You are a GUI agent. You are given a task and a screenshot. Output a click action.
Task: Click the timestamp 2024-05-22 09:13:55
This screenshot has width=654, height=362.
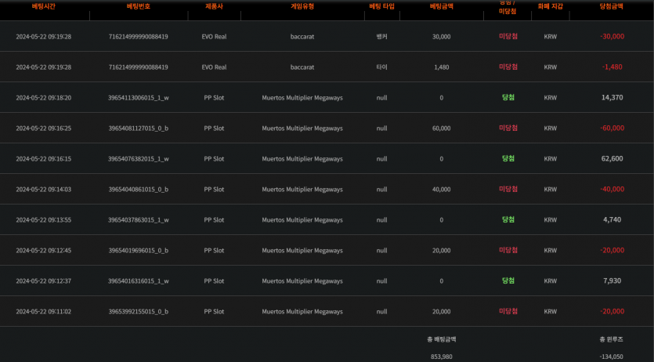click(43, 219)
